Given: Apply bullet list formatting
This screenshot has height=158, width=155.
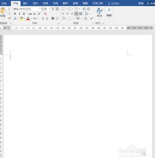Looking at the screenshot, I should pyautogui.click(x=63, y=9).
